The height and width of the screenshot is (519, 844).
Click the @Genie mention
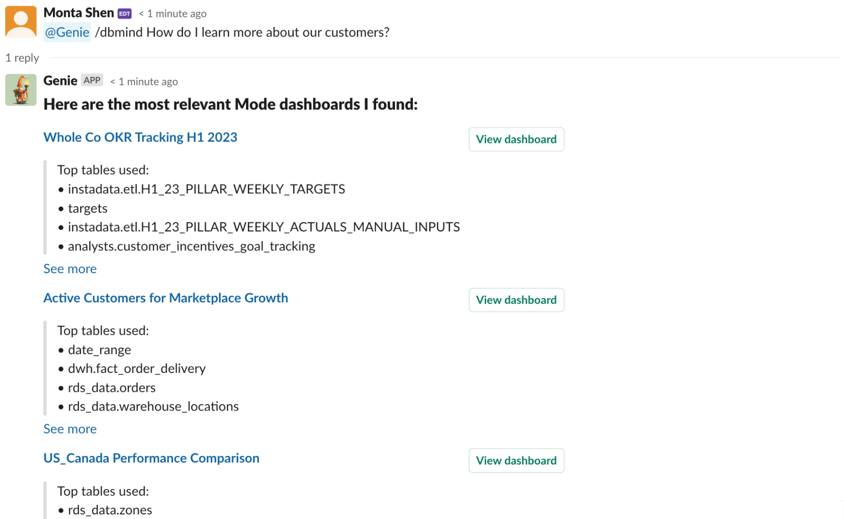(x=67, y=33)
